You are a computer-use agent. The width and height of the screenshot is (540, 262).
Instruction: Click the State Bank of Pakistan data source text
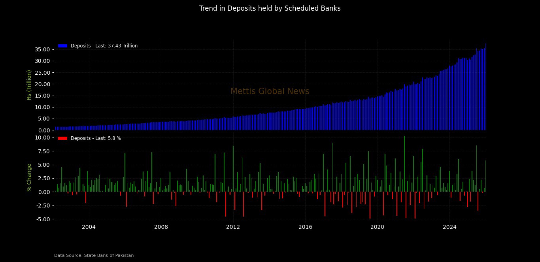[94, 255]
